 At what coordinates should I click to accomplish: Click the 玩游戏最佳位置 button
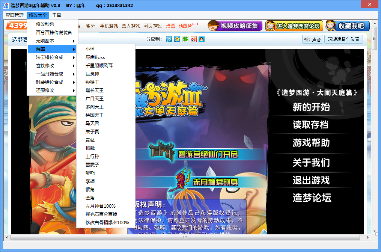point(344,39)
